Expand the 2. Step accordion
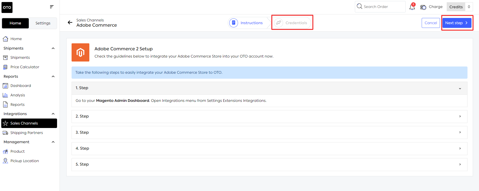This screenshot has width=479, height=191. 269,116
